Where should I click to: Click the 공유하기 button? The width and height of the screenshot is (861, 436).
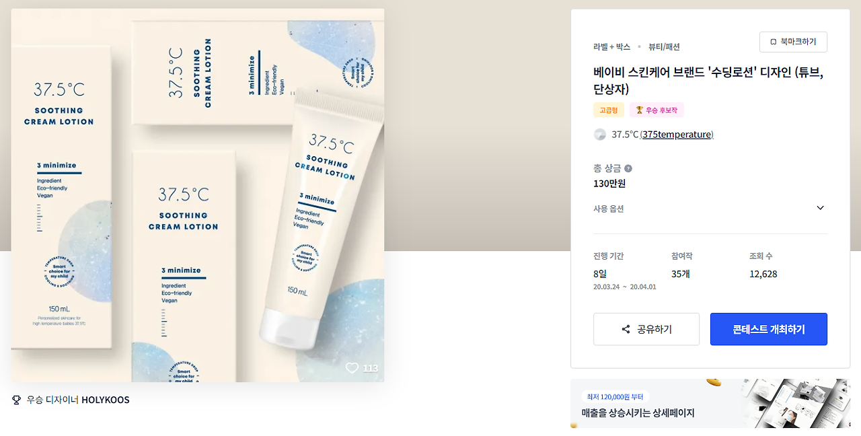(646, 329)
